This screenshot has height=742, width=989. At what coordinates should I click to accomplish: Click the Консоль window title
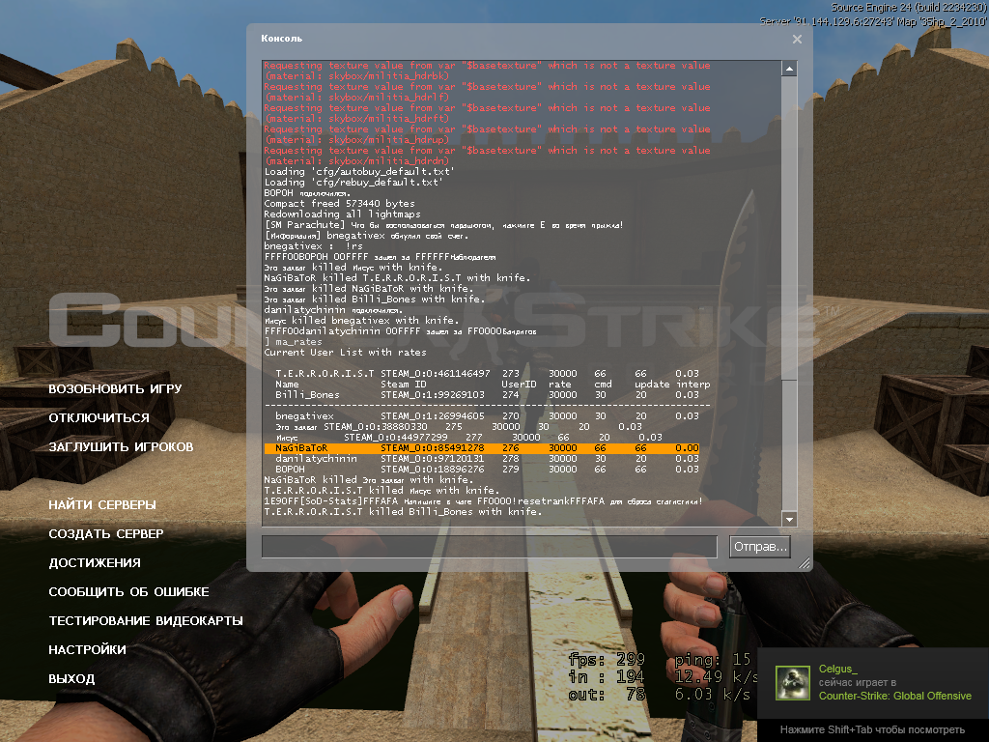281,39
